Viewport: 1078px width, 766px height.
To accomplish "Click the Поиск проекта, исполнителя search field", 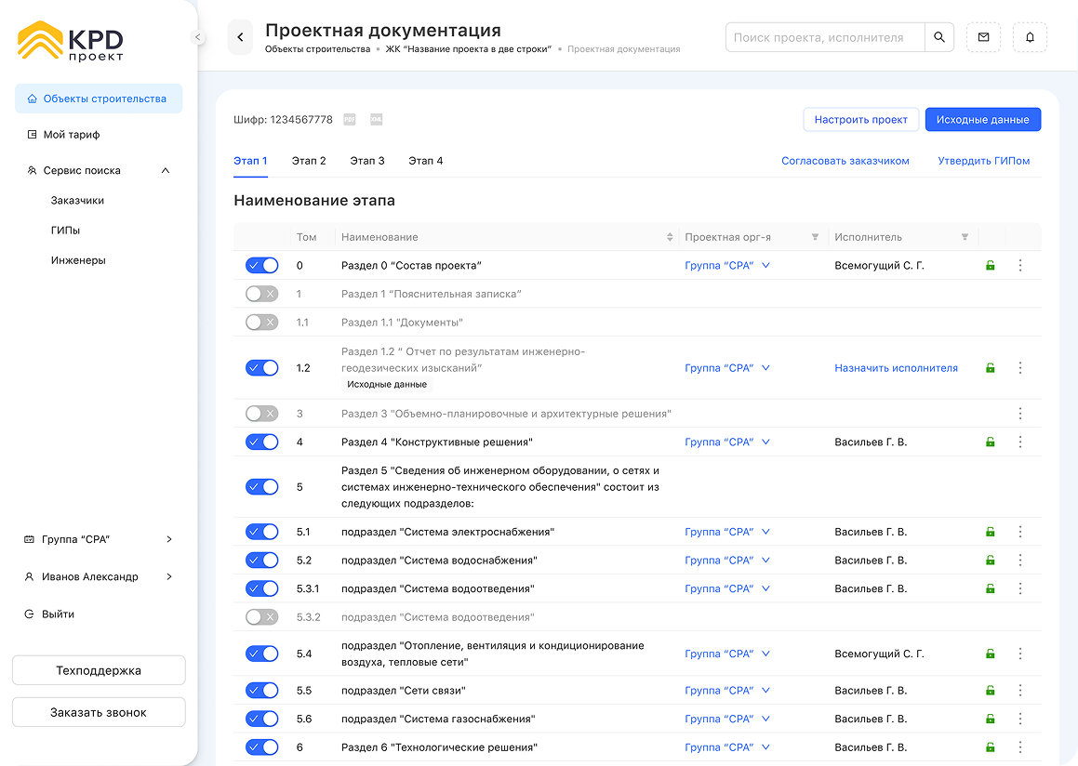I will (x=824, y=37).
